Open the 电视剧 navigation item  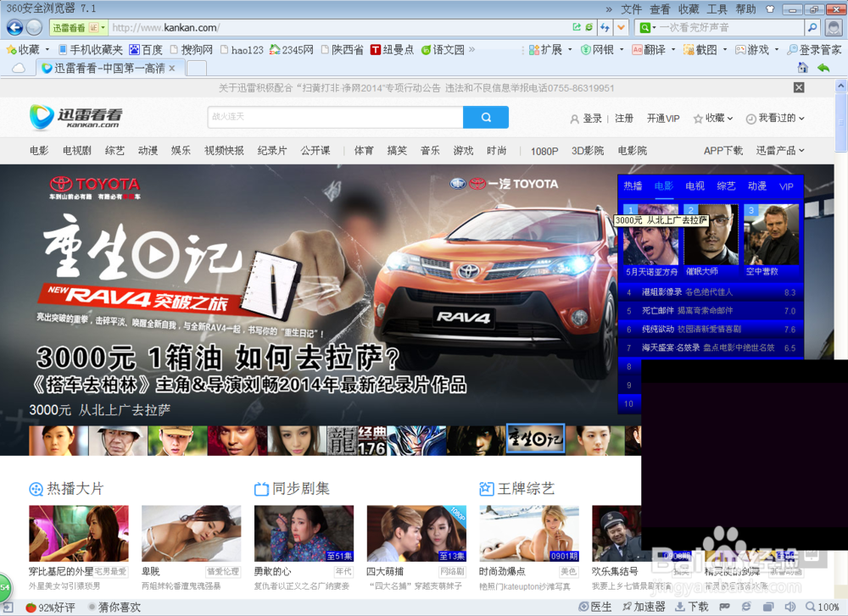tap(77, 151)
